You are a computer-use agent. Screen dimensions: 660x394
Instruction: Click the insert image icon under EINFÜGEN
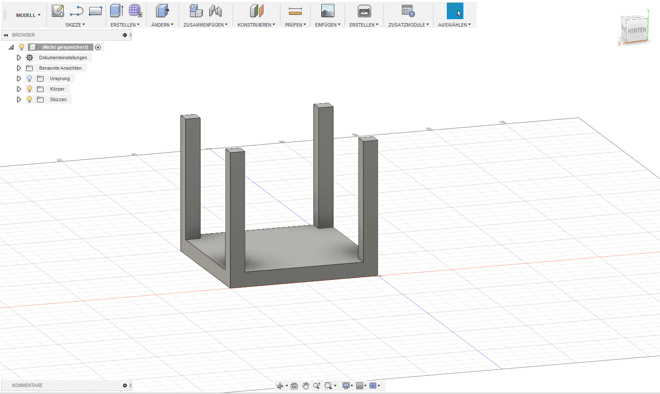click(x=327, y=11)
